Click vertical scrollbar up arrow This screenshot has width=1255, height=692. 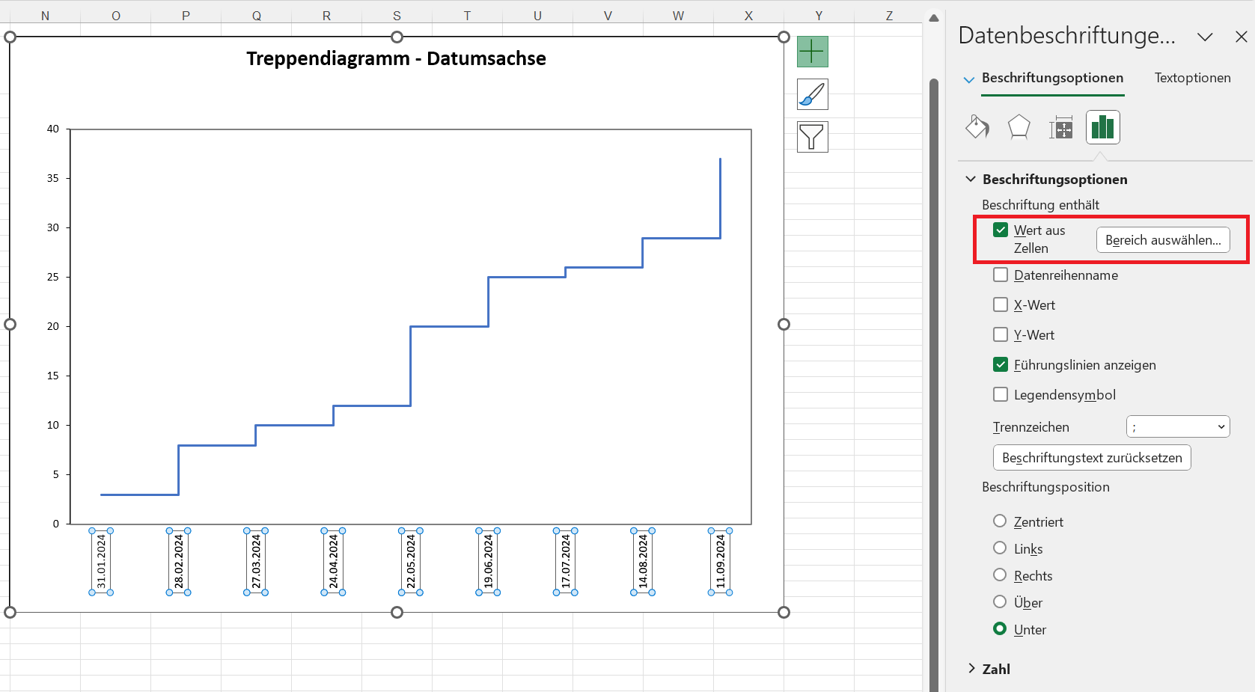pos(934,18)
